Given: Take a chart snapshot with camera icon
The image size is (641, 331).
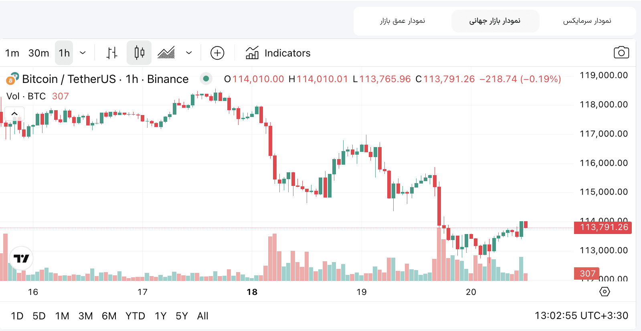Looking at the screenshot, I should pyautogui.click(x=621, y=52).
